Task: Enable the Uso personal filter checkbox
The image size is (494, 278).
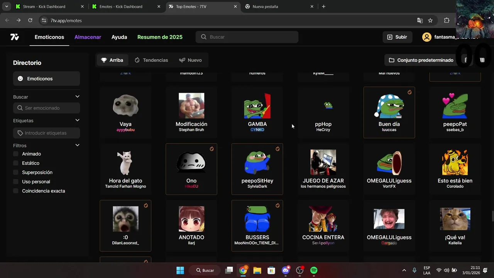Action: (x=16, y=181)
